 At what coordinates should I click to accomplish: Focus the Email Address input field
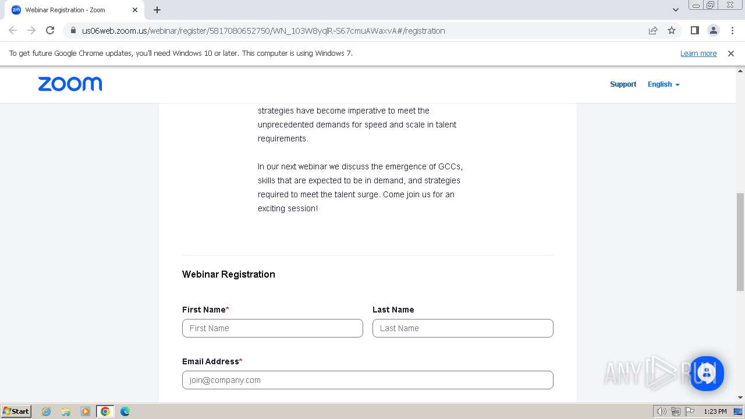[368, 380]
